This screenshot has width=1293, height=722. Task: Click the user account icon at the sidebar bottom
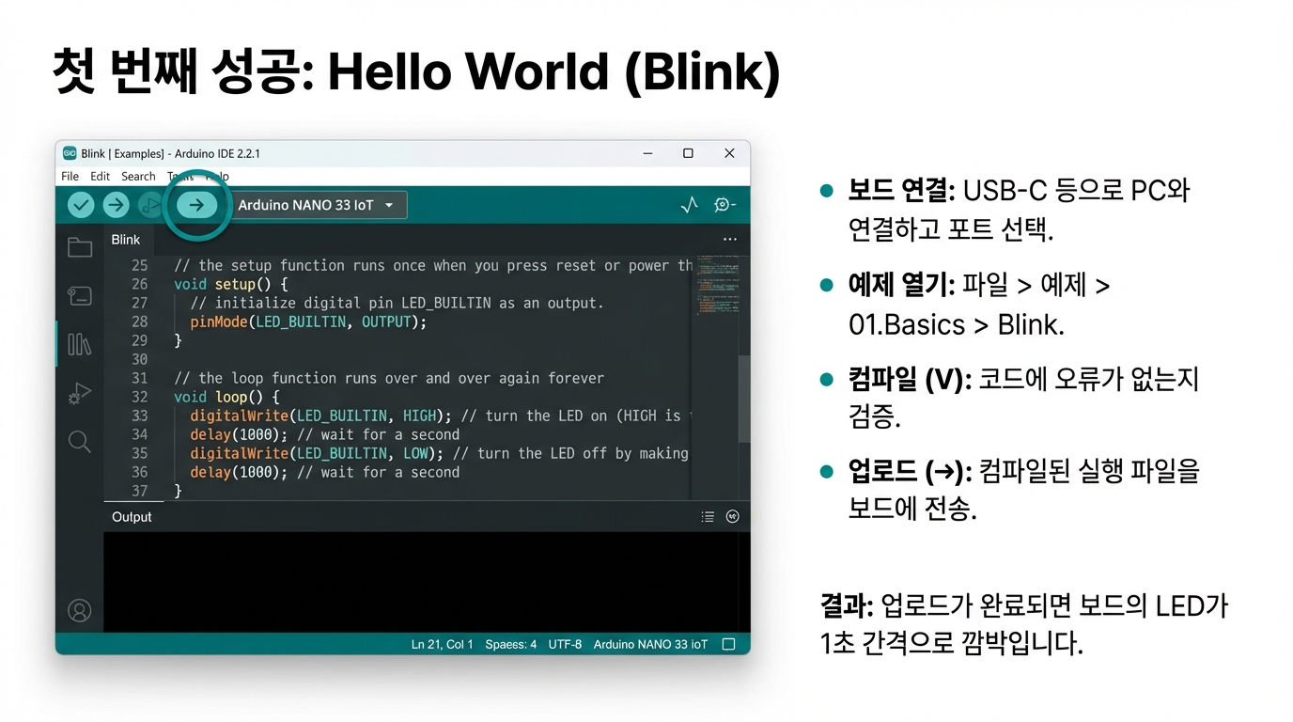coord(80,610)
